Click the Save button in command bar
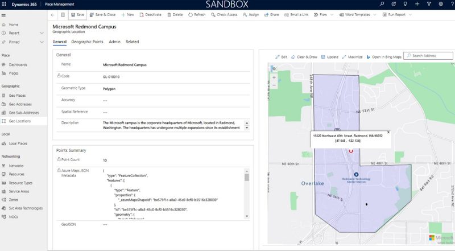The width and height of the screenshot is (455, 251). 77,14
